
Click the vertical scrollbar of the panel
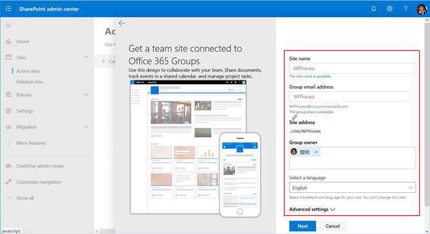point(427,114)
